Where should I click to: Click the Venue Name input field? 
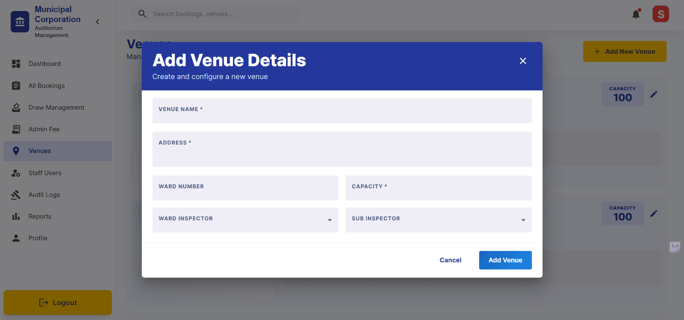(342, 111)
